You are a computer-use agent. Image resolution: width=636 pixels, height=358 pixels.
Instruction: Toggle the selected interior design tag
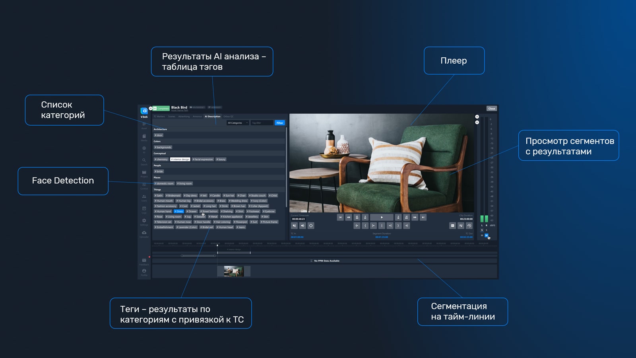[180, 159]
